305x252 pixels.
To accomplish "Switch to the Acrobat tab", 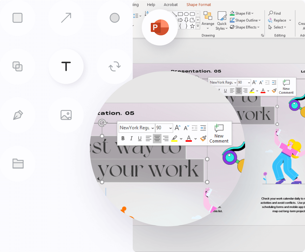I will point(171,5).
